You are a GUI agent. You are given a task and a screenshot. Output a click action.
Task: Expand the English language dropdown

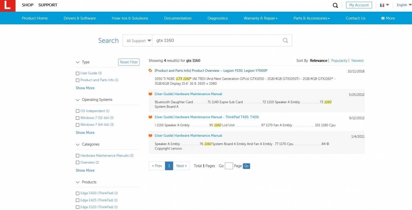click(403, 5)
